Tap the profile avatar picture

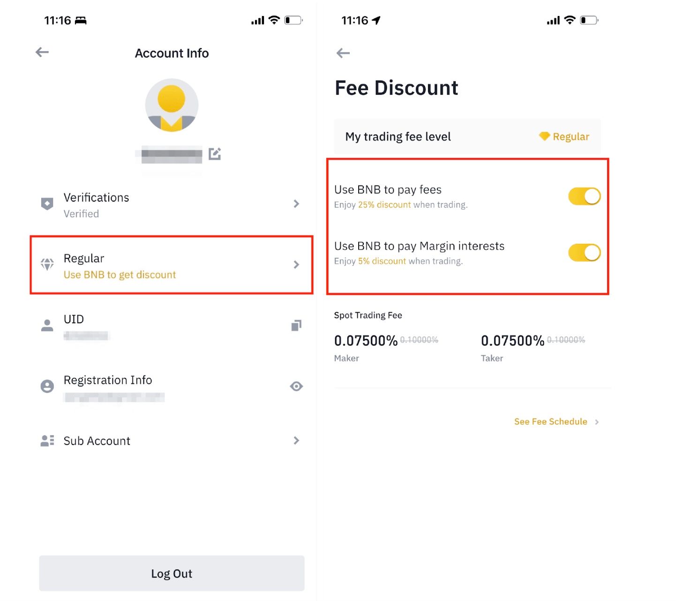[172, 105]
